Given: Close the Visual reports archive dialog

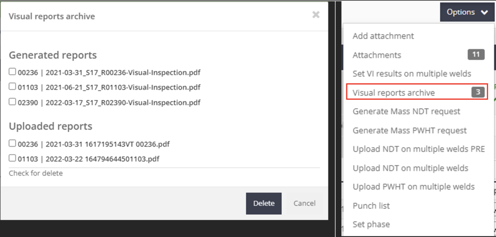Looking at the screenshot, I should [x=316, y=15].
